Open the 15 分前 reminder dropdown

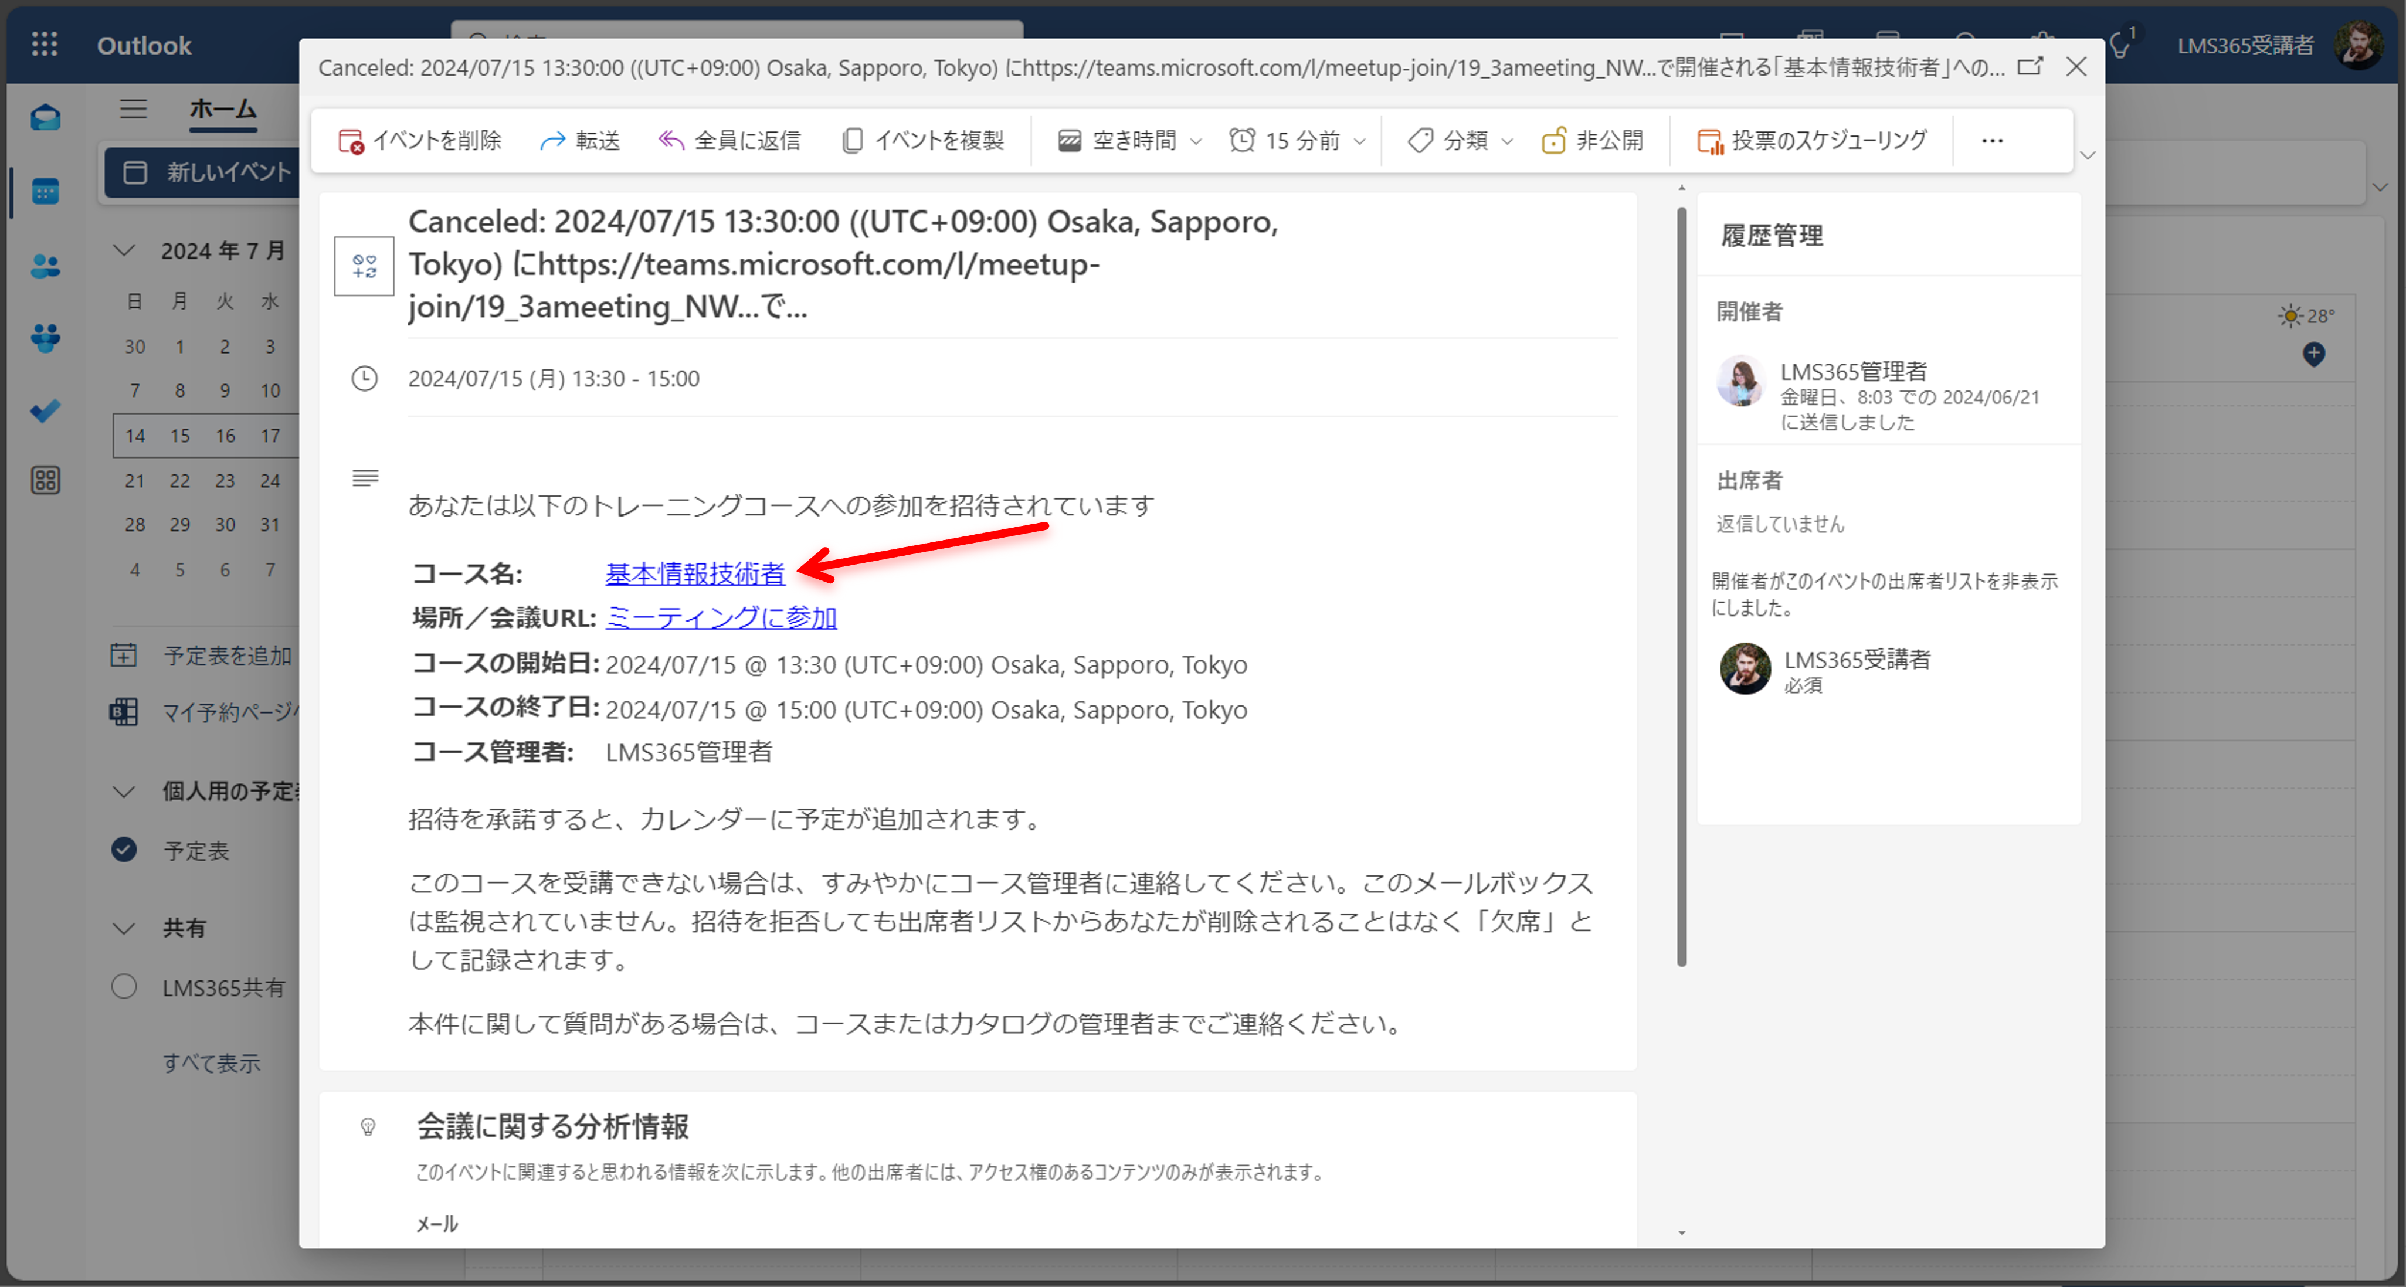tap(1298, 140)
